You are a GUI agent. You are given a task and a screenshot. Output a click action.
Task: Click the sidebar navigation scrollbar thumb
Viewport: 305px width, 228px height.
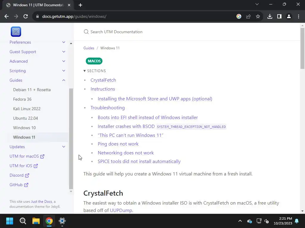(x=71, y=139)
